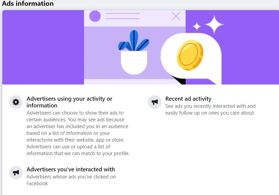The width and height of the screenshot is (279, 195).
Task: Click the small white sparkle star
Action: point(197,27)
